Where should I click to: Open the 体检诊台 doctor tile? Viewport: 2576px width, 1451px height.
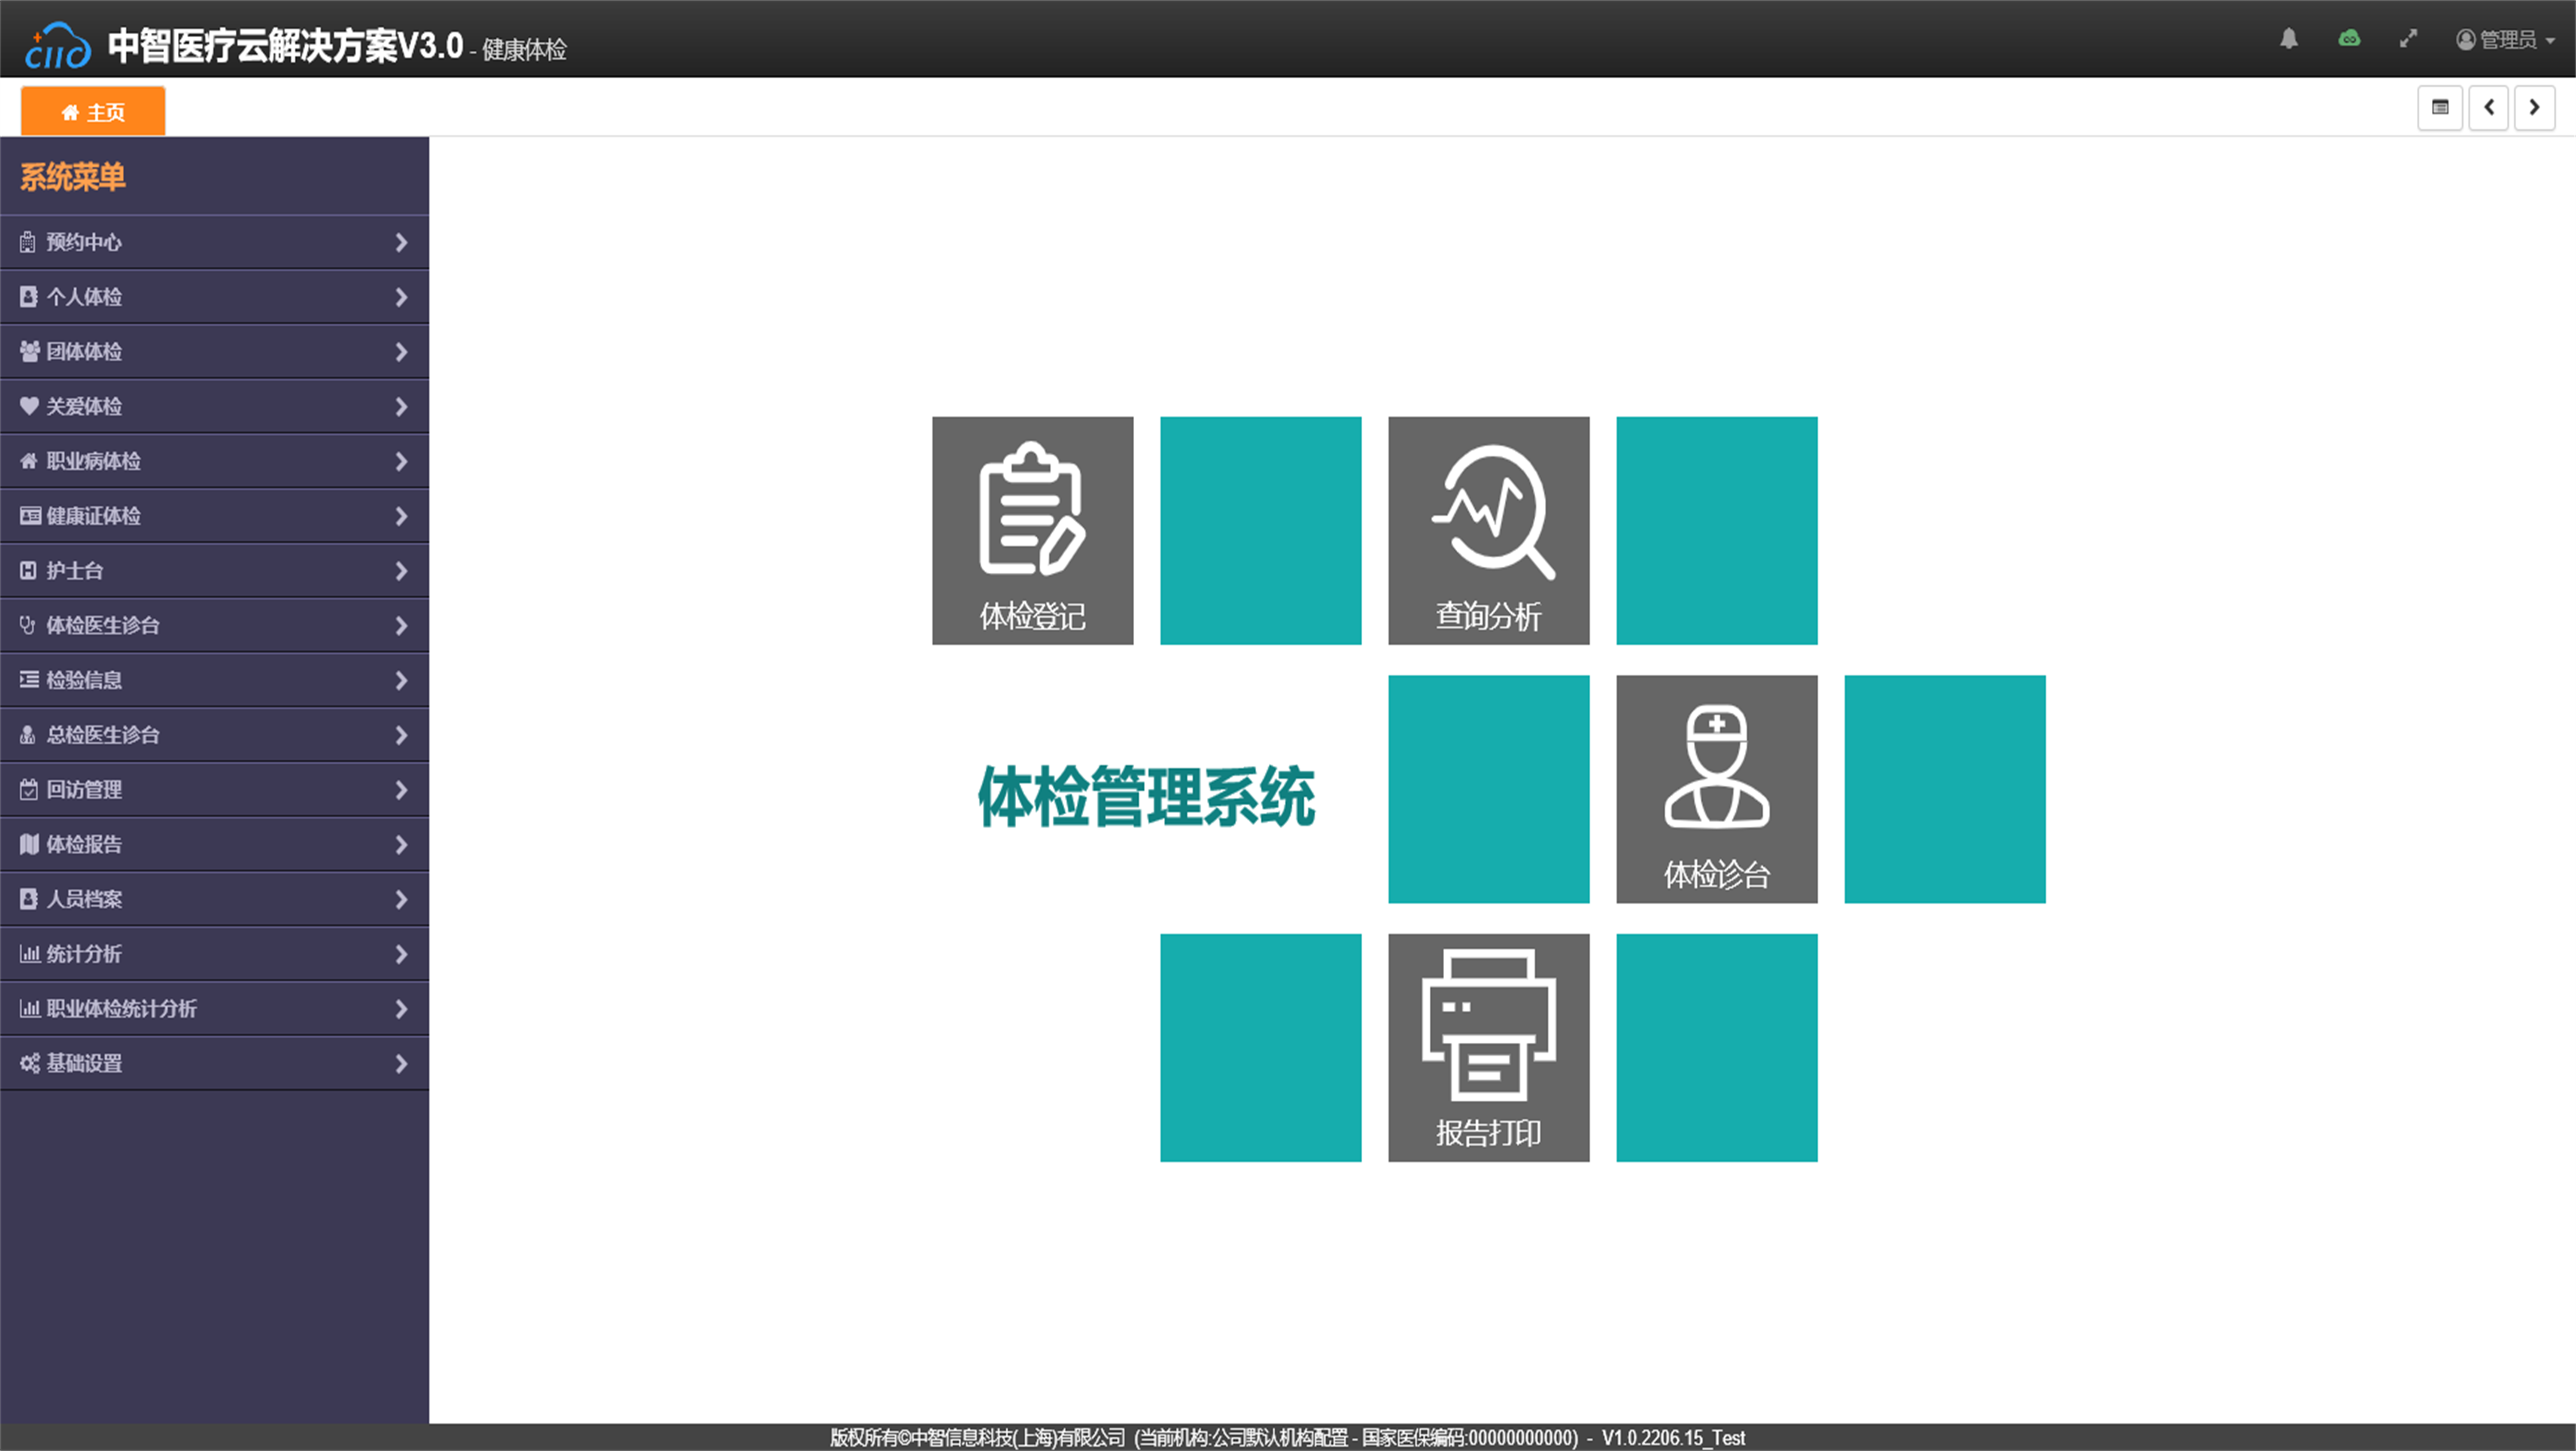(1716, 788)
